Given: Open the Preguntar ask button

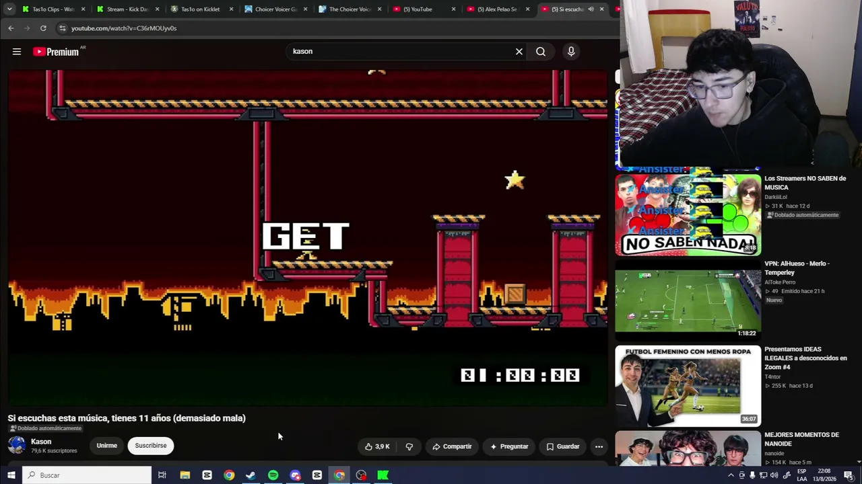Looking at the screenshot, I should 509,446.
